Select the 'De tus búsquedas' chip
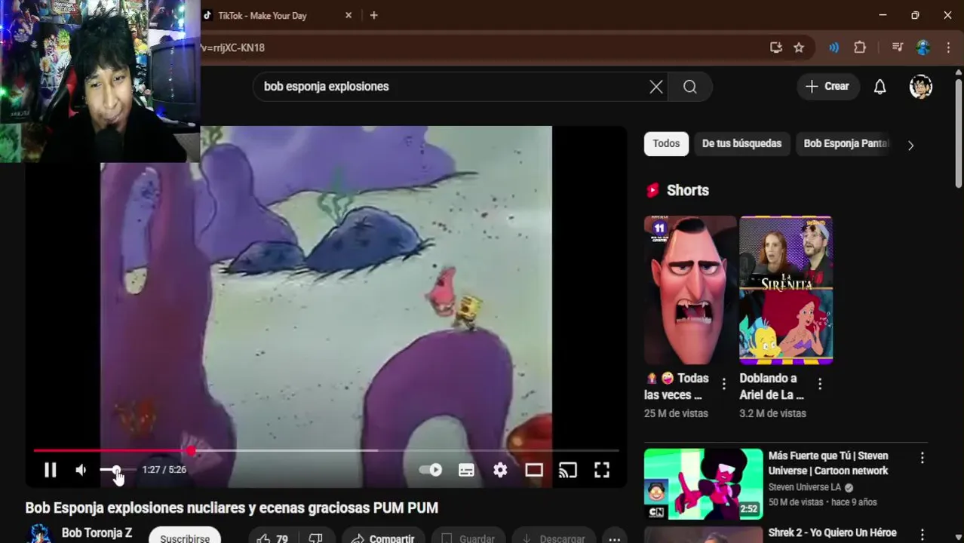Screen dimensions: 964x543 click(741, 143)
